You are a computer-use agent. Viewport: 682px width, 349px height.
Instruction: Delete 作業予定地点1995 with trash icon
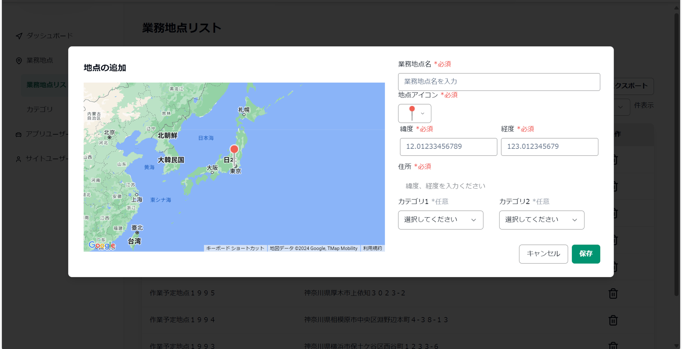click(x=613, y=293)
